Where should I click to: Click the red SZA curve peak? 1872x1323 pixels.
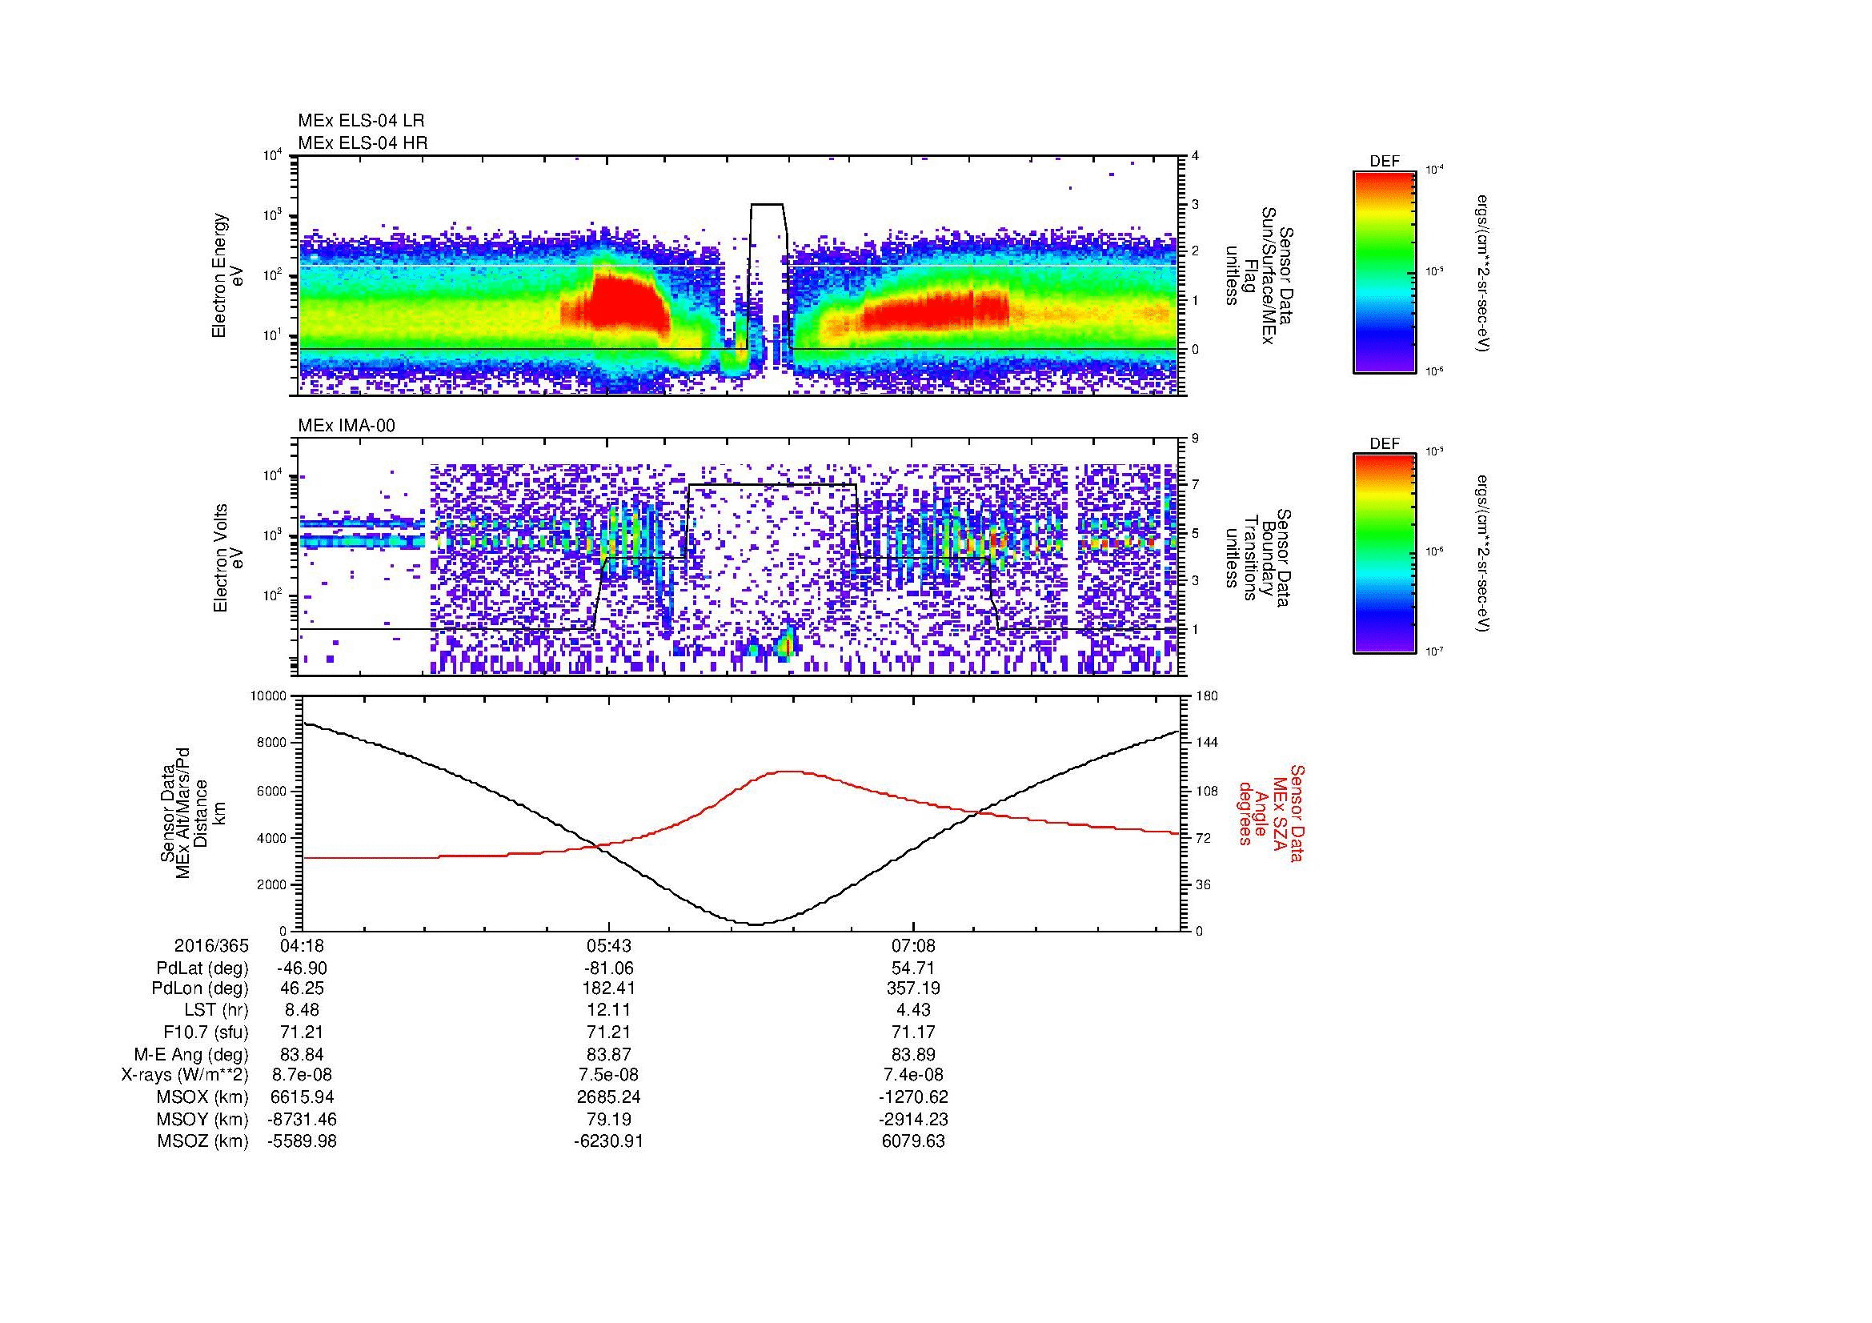(788, 771)
